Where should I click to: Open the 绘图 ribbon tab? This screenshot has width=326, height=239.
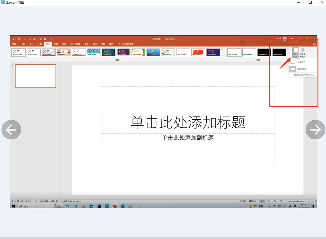(x=39, y=44)
